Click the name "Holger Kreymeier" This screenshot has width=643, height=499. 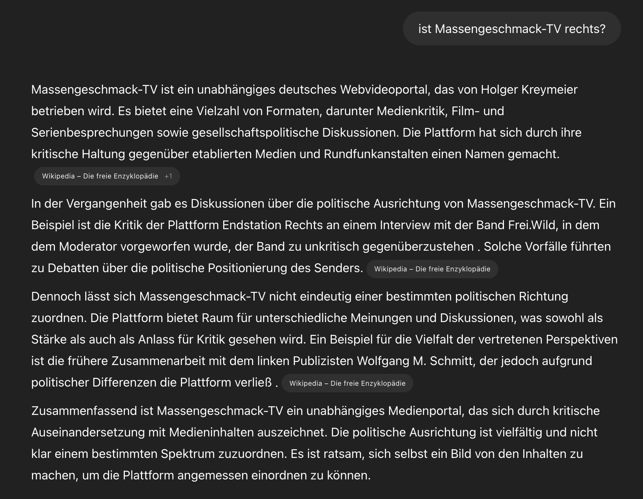coord(529,89)
